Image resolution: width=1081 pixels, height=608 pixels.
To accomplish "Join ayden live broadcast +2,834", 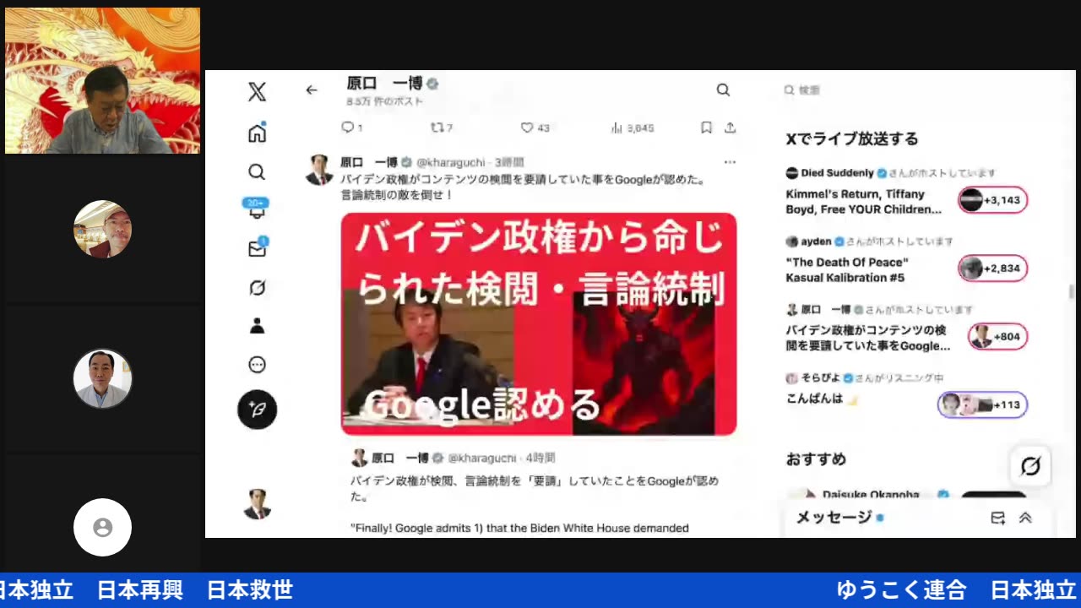I will [993, 269].
